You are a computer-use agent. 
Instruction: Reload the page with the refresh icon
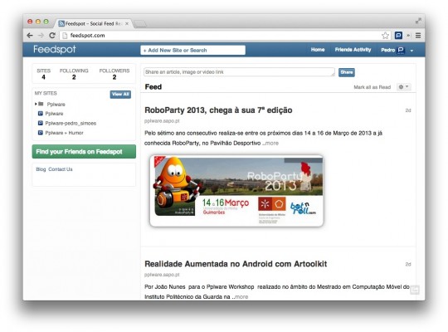[x=52, y=36]
